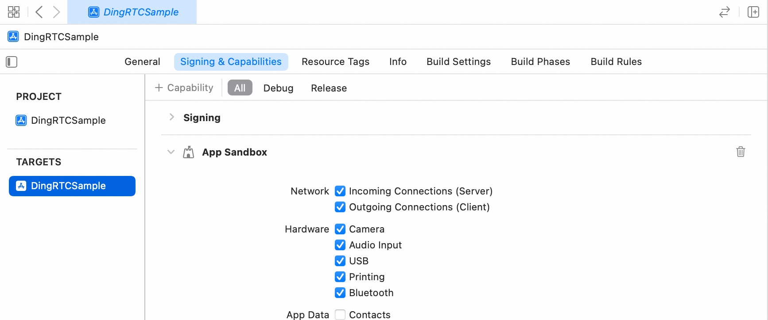Hide the project and targets sidebar

coord(12,62)
